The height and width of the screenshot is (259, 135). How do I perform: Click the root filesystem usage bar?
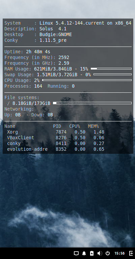click(x=92, y=103)
